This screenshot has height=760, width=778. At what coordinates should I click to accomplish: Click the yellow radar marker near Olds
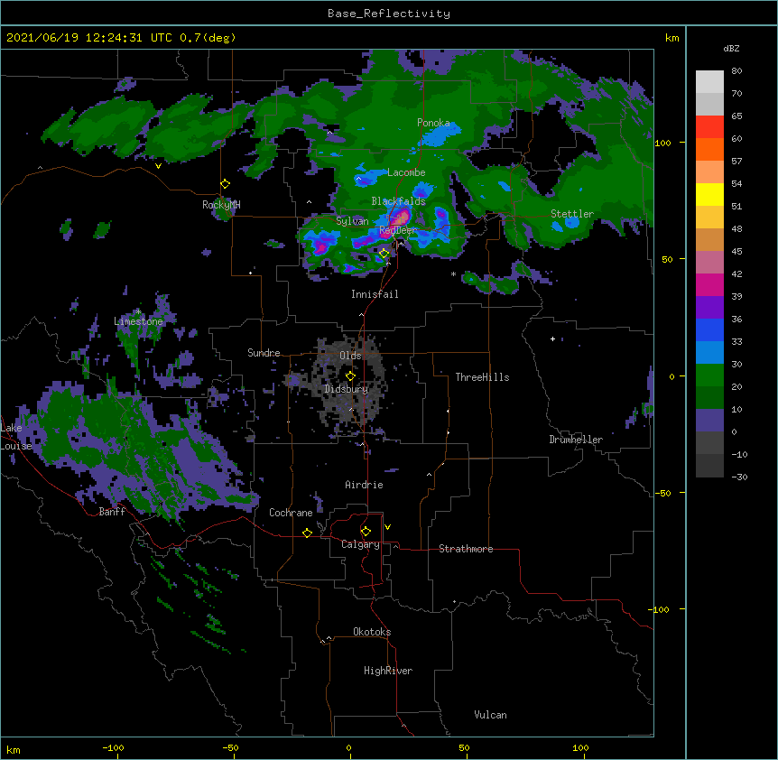(350, 375)
